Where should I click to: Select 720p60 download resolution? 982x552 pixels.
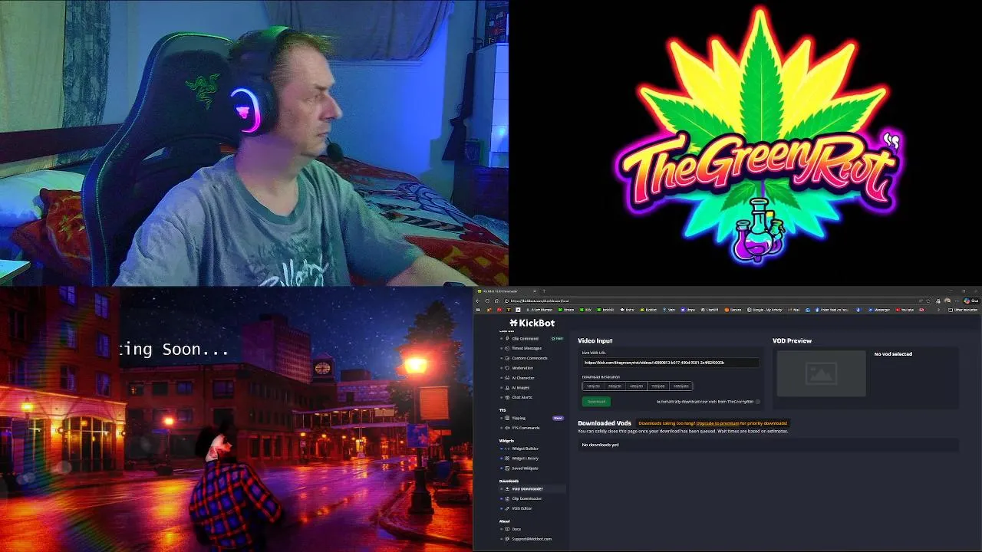pos(658,386)
